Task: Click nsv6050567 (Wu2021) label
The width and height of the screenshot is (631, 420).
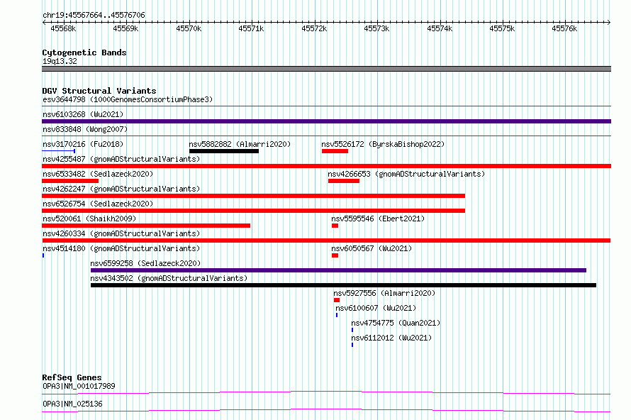Action: coord(372,248)
